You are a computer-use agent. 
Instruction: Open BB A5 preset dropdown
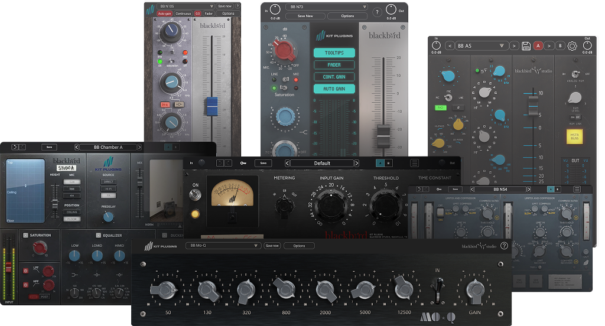pyautogui.click(x=481, y=46)
